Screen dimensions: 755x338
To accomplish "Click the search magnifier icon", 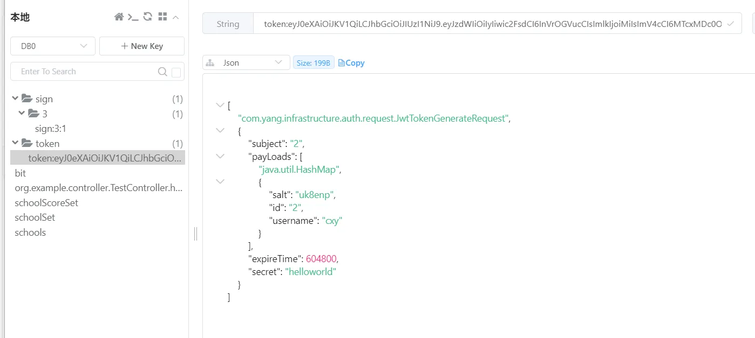I will (162, 72).
